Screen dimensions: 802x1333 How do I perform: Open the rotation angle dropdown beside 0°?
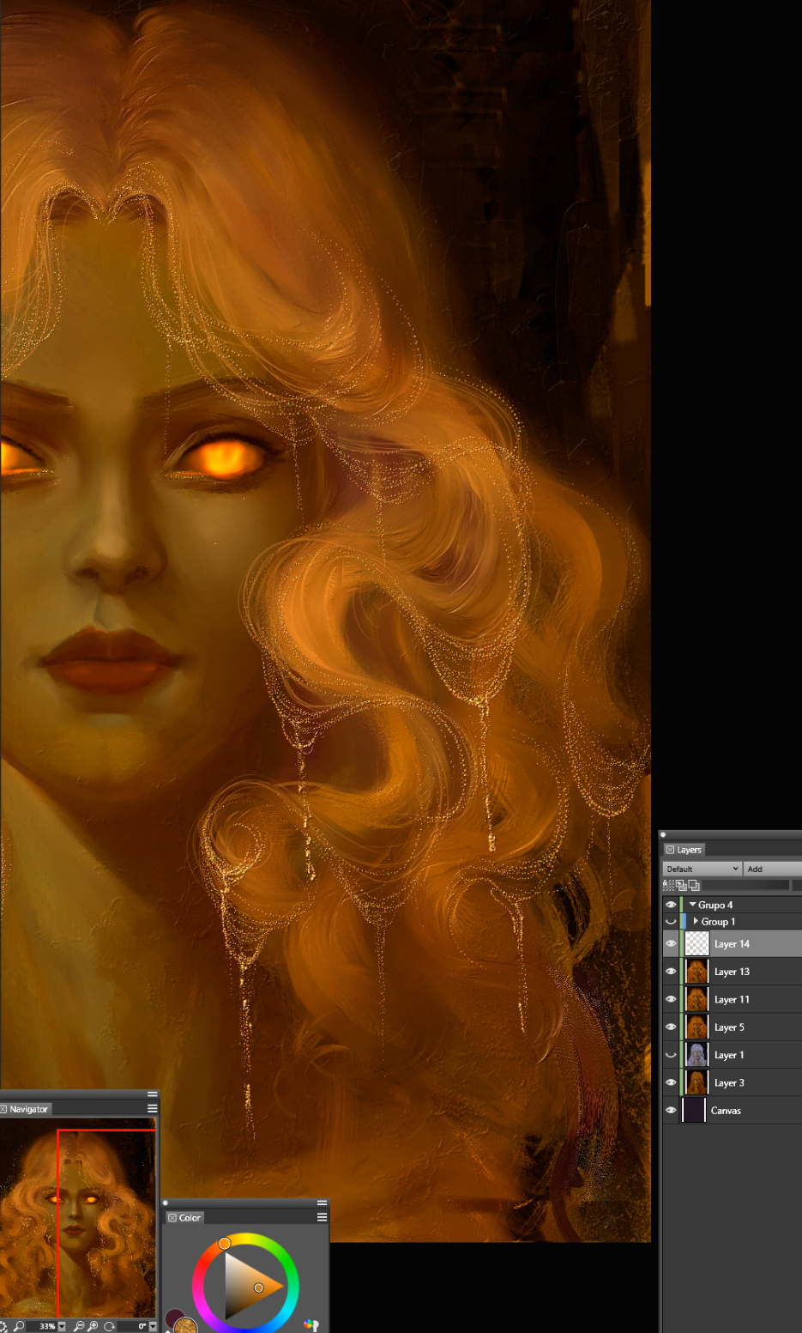[153, 1326]
